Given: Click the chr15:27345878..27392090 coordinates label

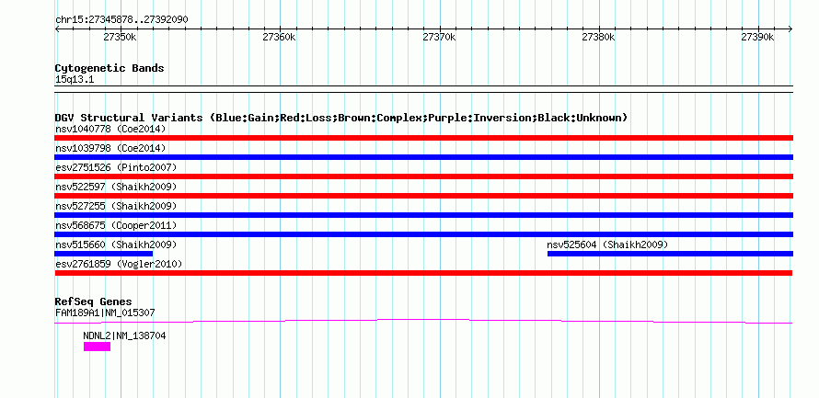Looking at the screenshot, I should 121,19.
